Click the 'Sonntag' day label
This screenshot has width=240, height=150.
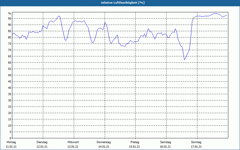point(196,142)
